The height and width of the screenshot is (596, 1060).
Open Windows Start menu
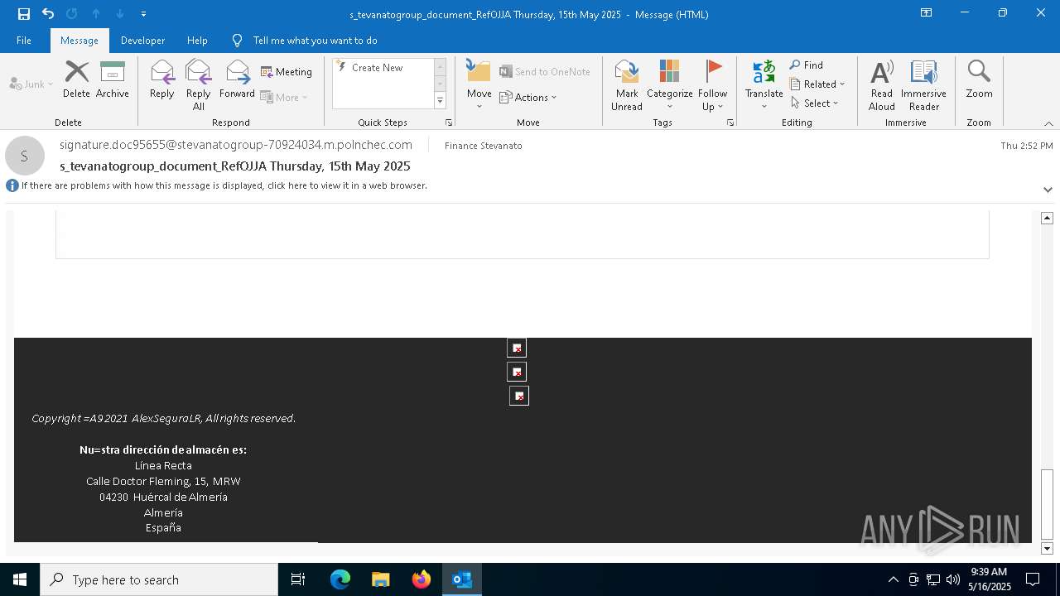click(x=20, y=579)
